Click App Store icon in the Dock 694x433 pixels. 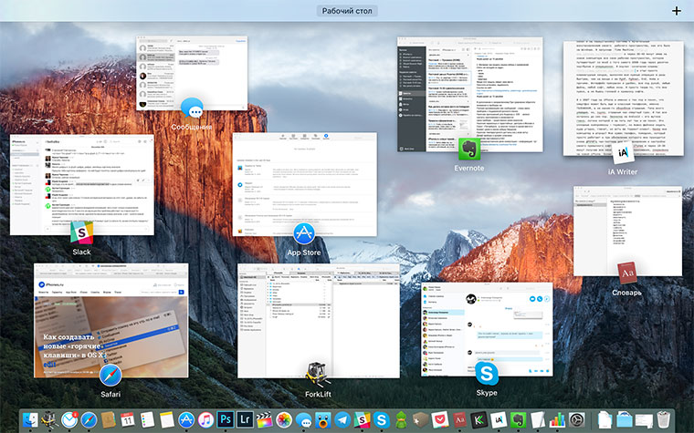click(186, 419)
